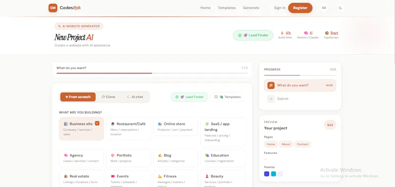Open Generate in top navigation

(251, 8)
